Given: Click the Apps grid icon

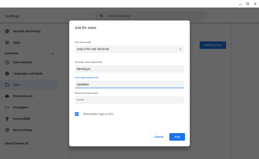Looking at the screenshot, I should coord(7,43).
